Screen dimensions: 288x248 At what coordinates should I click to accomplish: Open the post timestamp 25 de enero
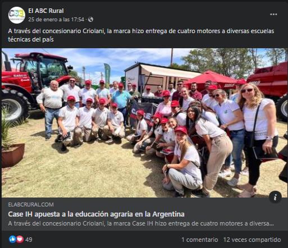[x=56, y=20]
